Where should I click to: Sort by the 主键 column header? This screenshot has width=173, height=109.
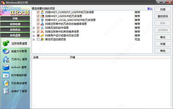tap(50, 57)
